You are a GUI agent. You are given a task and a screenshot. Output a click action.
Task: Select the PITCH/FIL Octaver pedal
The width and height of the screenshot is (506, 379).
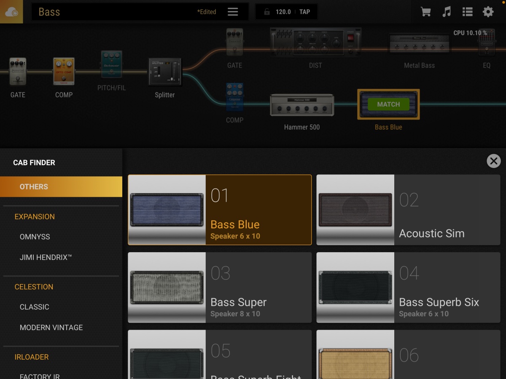[111, 64]
